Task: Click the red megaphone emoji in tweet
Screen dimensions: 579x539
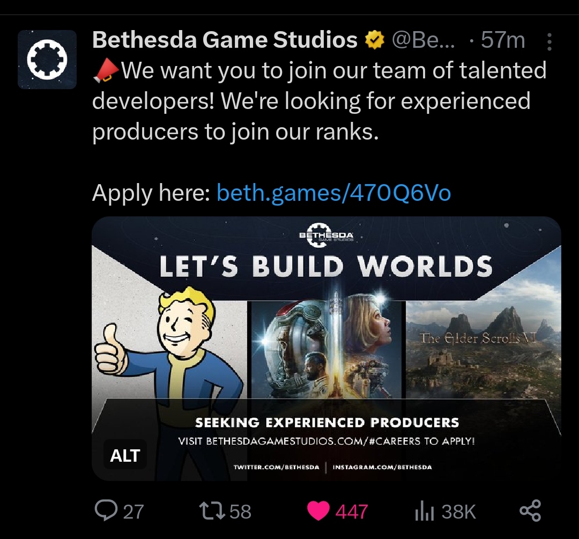Action: tap(106, 70)
